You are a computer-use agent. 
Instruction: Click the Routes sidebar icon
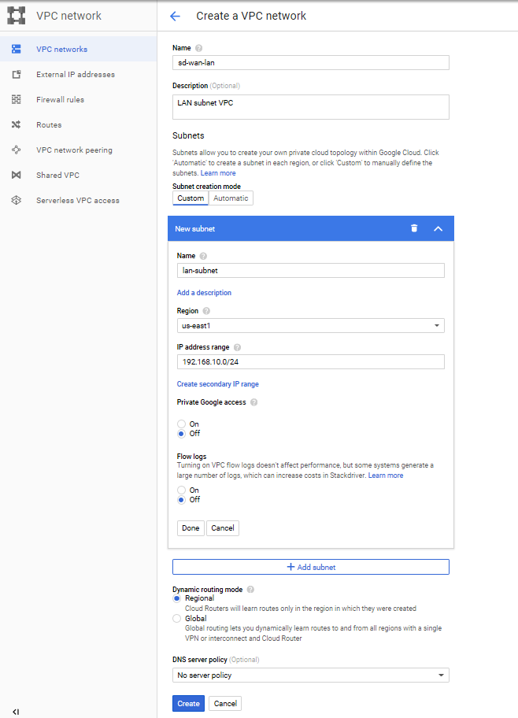pos(16,124)
